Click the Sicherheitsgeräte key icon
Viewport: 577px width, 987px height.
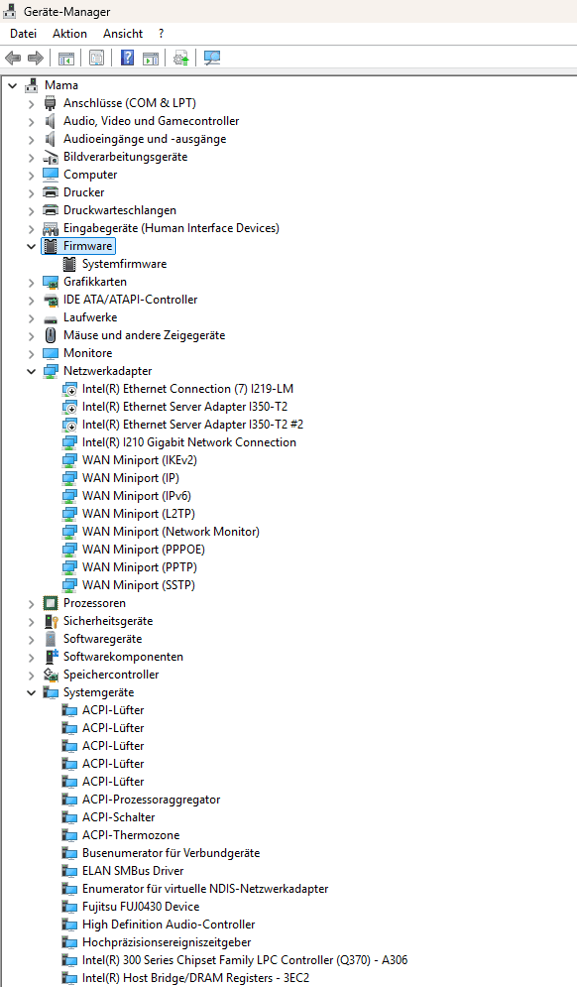click(x=51, y=621)
